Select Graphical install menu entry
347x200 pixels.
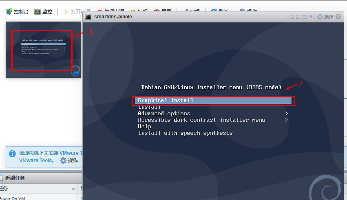click(x=213, y=101)
